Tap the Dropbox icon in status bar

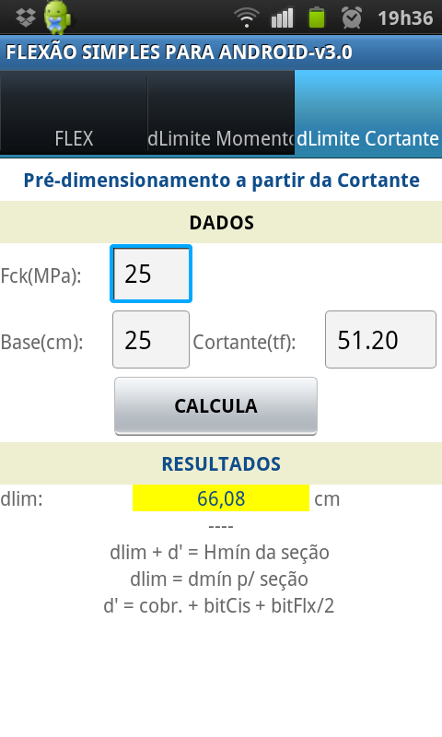point(26,18)
